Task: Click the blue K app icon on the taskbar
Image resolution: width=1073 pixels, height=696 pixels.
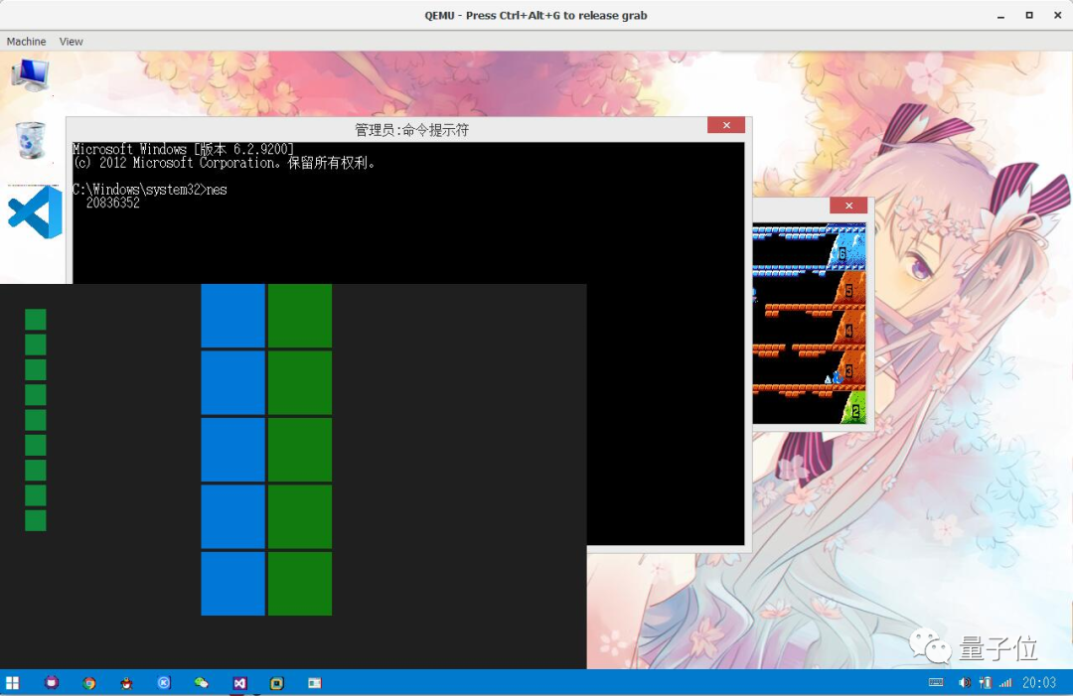Action: (164, 683)
